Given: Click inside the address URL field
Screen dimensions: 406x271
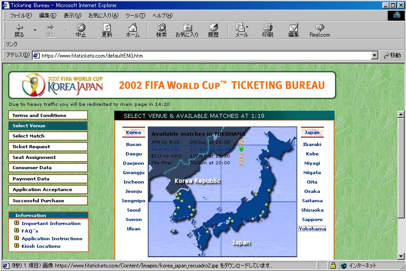Looking at the screenshot, I should pos(205,55).
